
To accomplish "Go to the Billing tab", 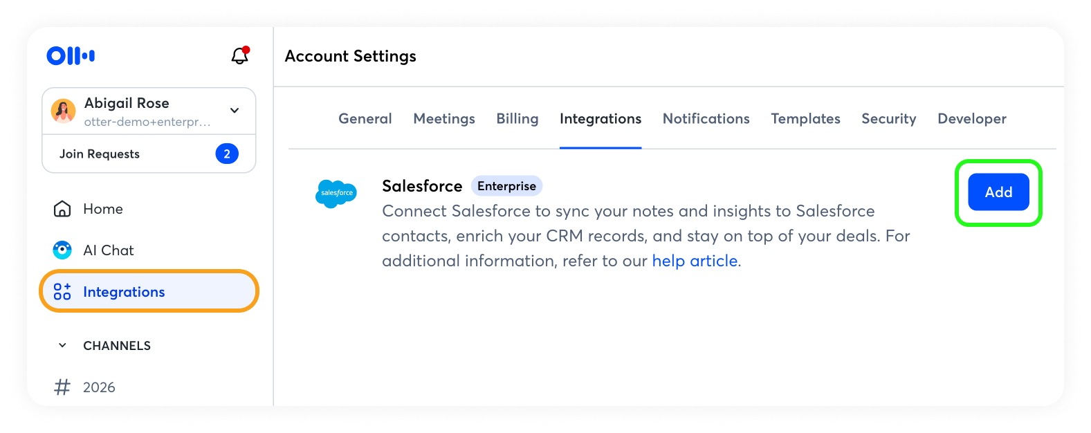I will (x=517, y=119).
